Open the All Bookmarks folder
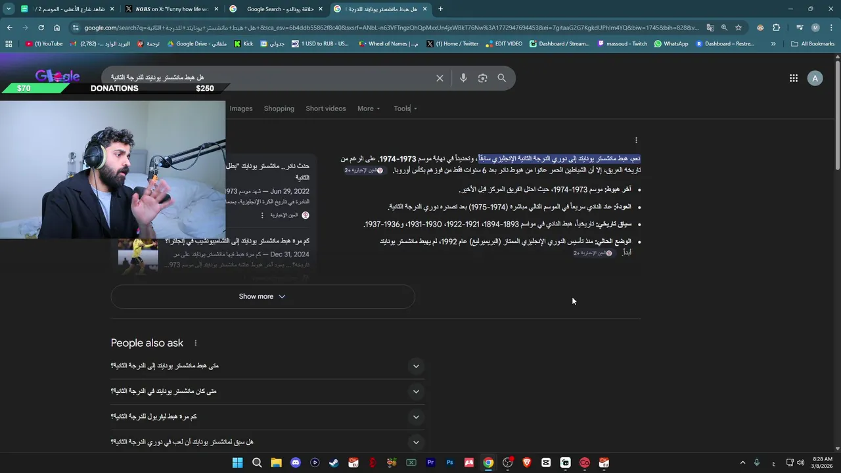This screenshot has height=473, width=841. pyautogui.click(x=813, y=44)
